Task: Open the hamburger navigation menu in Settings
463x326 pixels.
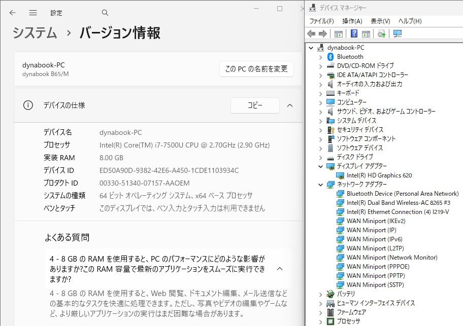Action: click(x=33, y=13)
